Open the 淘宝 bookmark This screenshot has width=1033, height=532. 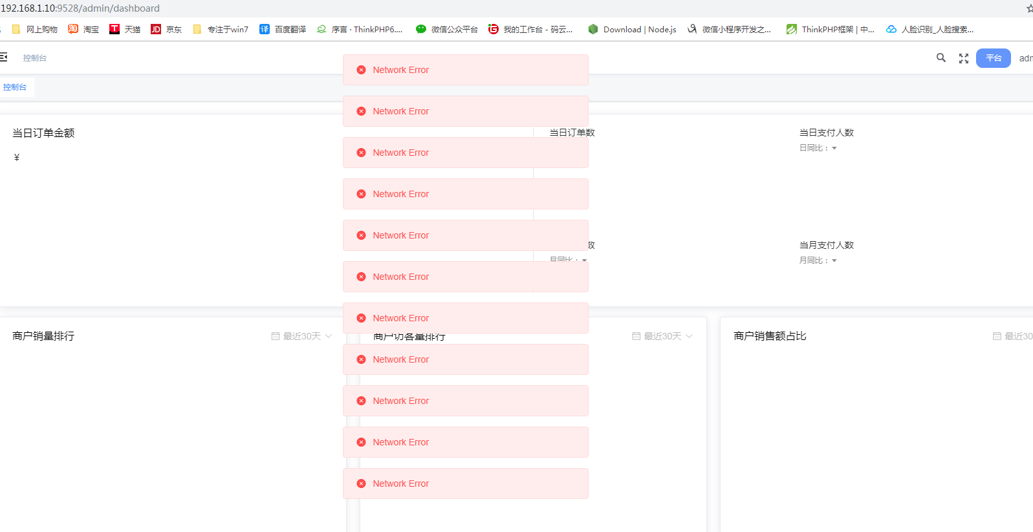83,29
